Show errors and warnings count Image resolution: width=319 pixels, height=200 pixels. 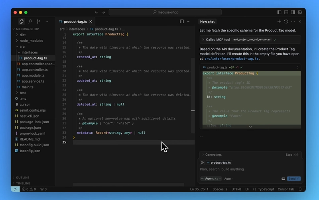point(29,189)
